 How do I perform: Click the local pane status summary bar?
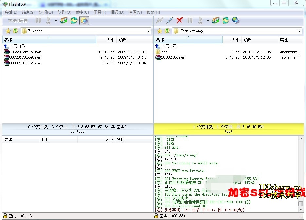pyautogui.click(x=78, y=129)
